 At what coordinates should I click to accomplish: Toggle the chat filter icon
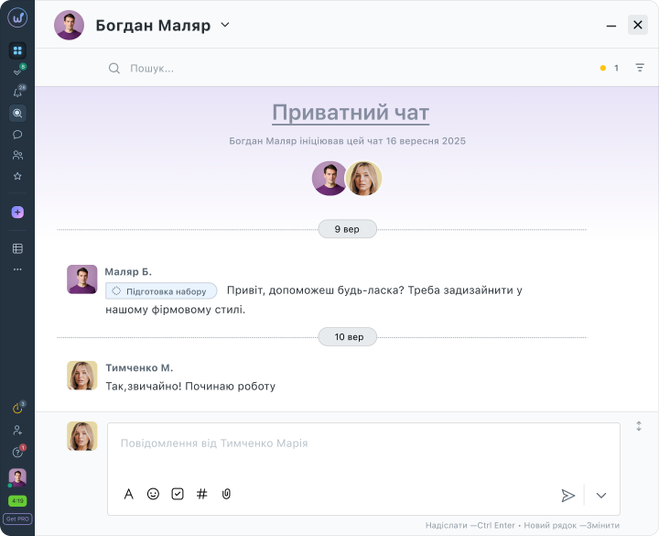pos(640,68)
